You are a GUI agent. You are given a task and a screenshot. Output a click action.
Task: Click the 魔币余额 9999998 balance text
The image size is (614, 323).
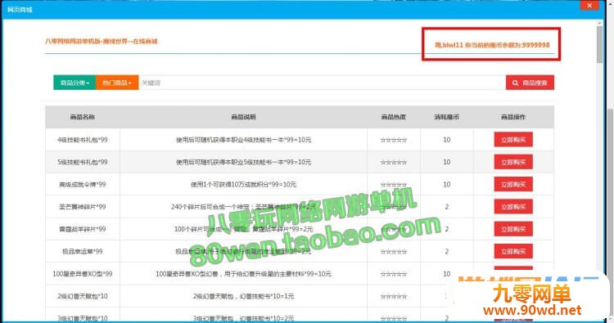tap(492, 45)
